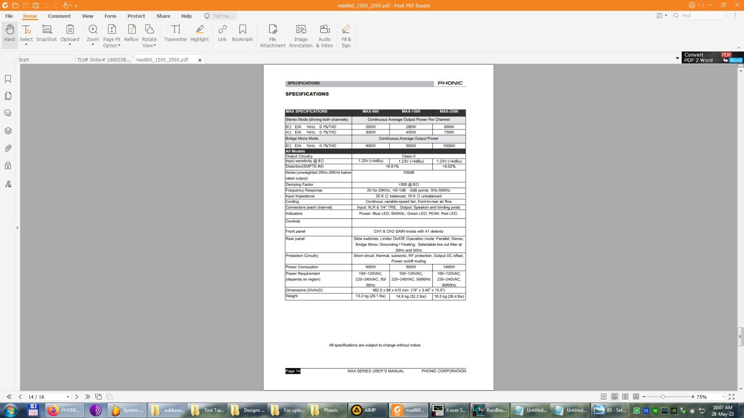This screenshot has height=418, width=744.
Task: Switch to the TLHP Order document tab
Action: pos(104,59)
